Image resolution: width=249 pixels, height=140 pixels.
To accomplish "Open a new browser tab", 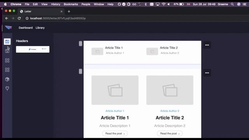I will [x=69, y=11].
